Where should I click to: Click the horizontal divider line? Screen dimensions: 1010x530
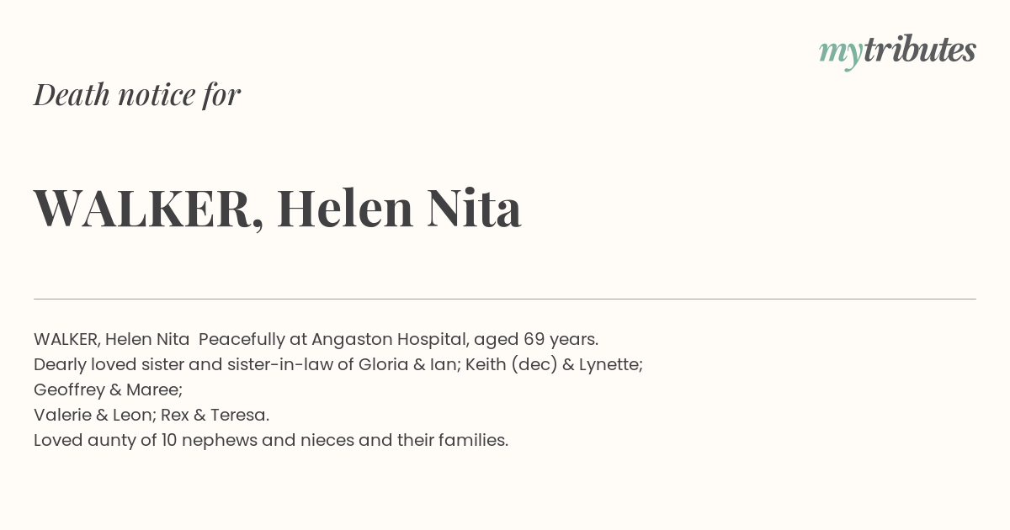click(505, 299)
